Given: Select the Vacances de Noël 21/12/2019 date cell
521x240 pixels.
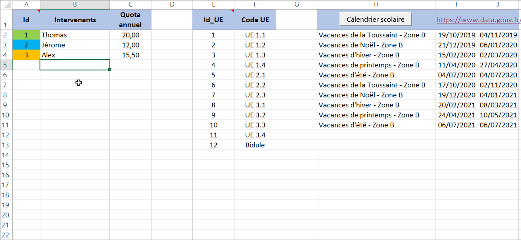Looking at the screenshot, I should tap(456, 45).
